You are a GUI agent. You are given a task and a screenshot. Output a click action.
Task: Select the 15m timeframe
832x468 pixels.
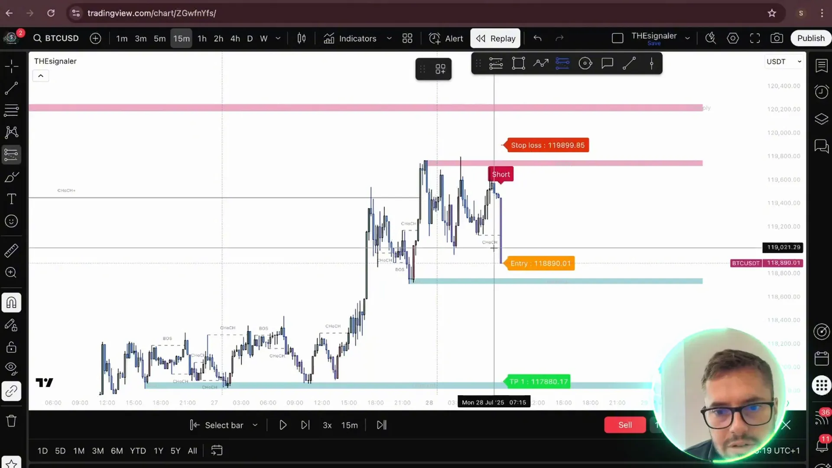point(181,39)
